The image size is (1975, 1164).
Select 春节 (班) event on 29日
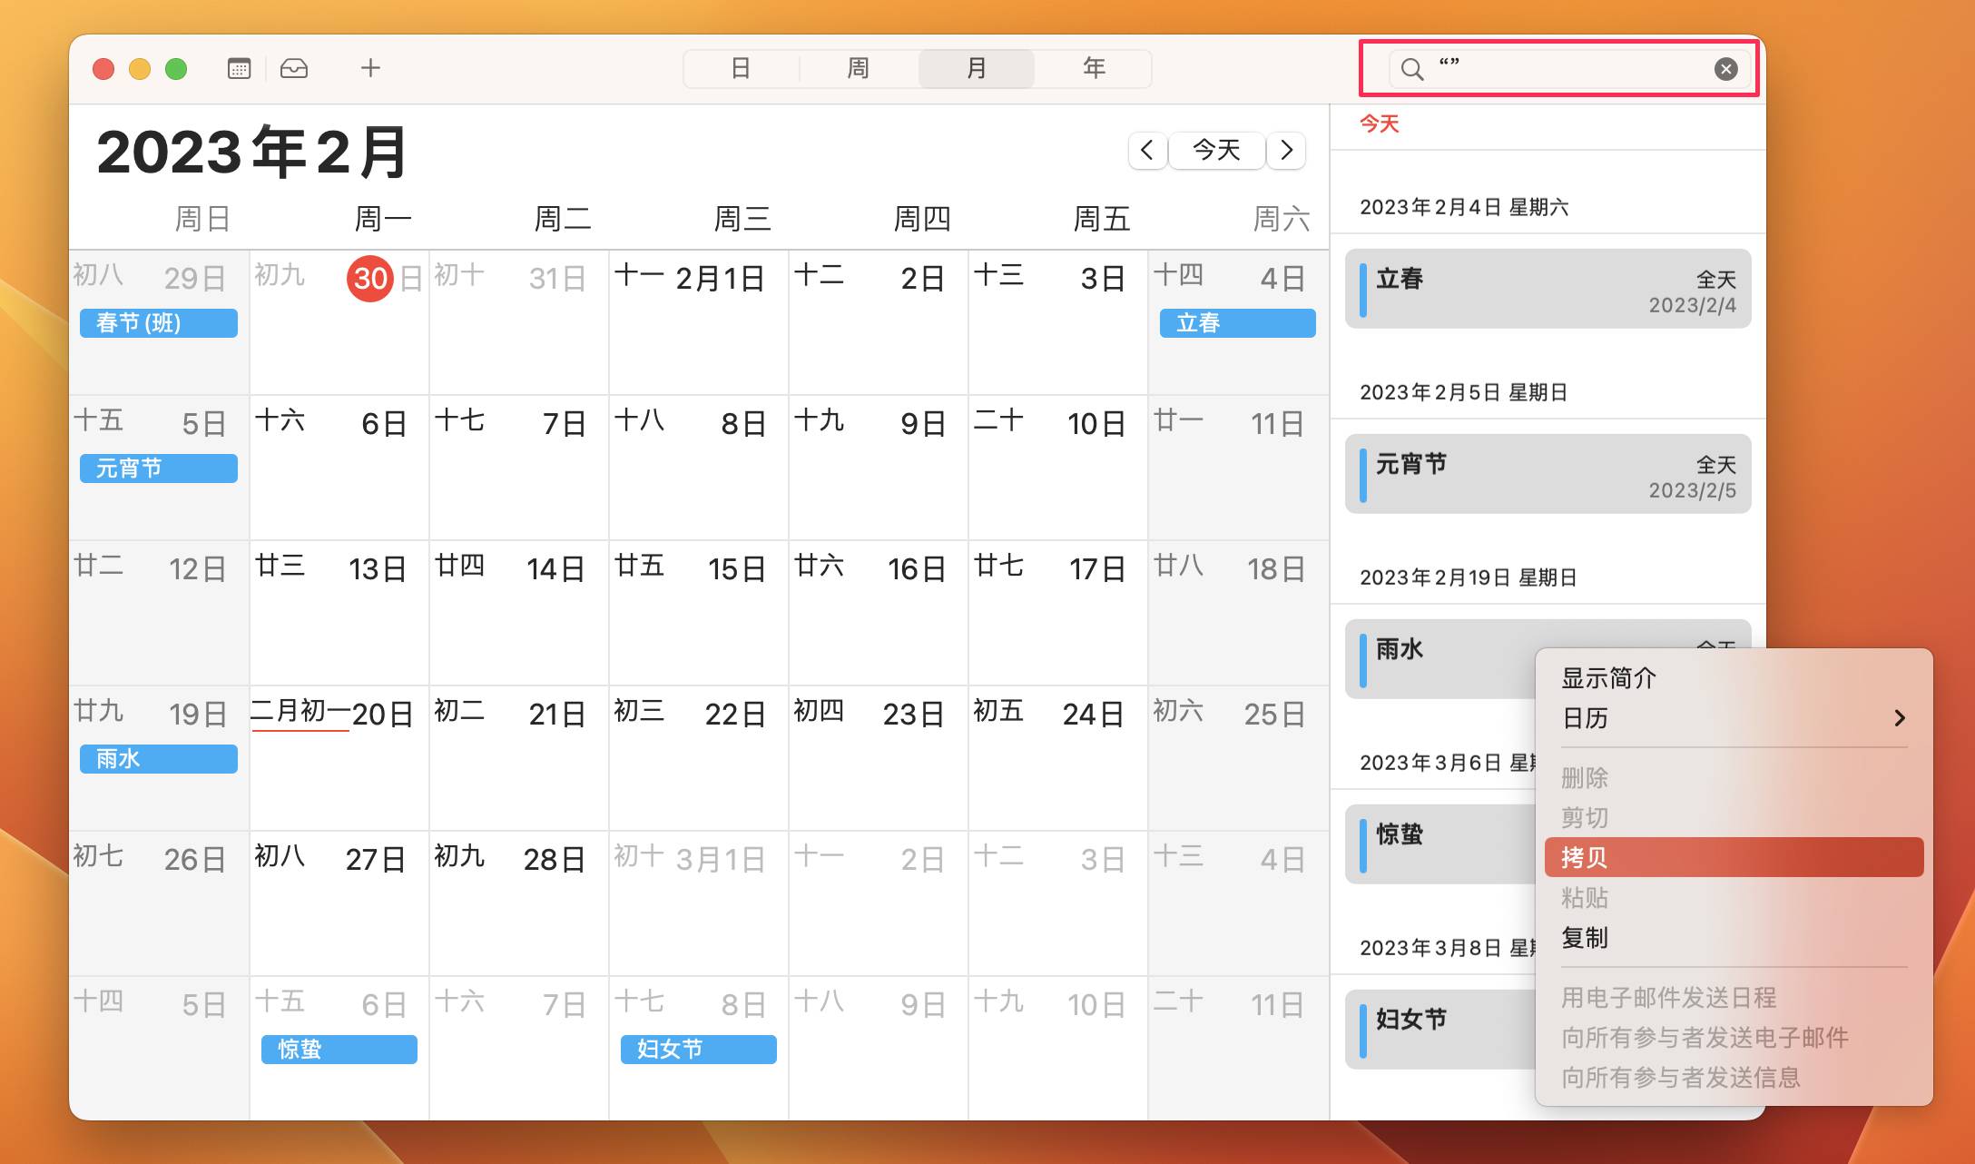point(159,323)
